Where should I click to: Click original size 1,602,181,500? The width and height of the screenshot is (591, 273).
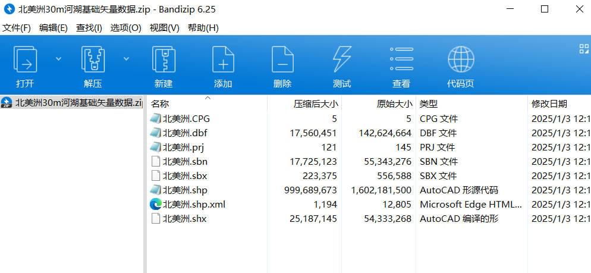tap(381, 190)
